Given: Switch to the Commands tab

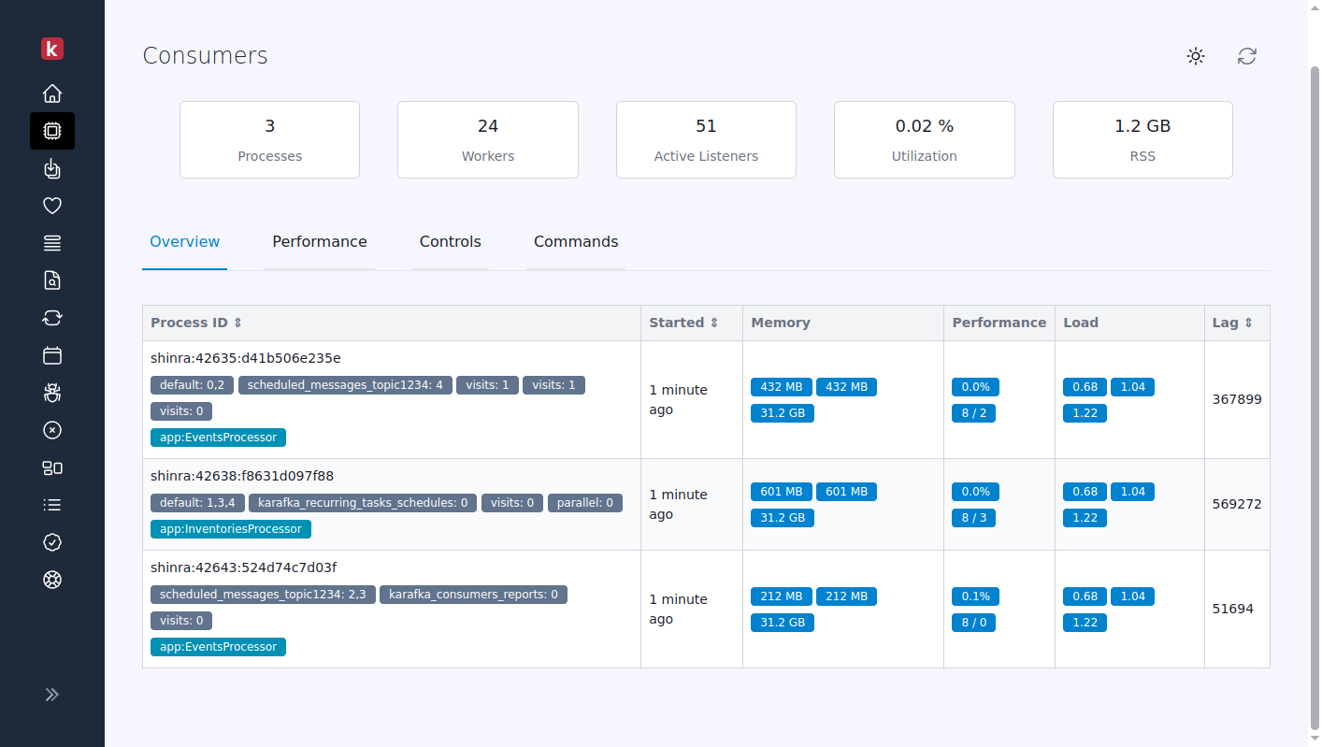Looking at the screenshot, I should coord(576,241).
